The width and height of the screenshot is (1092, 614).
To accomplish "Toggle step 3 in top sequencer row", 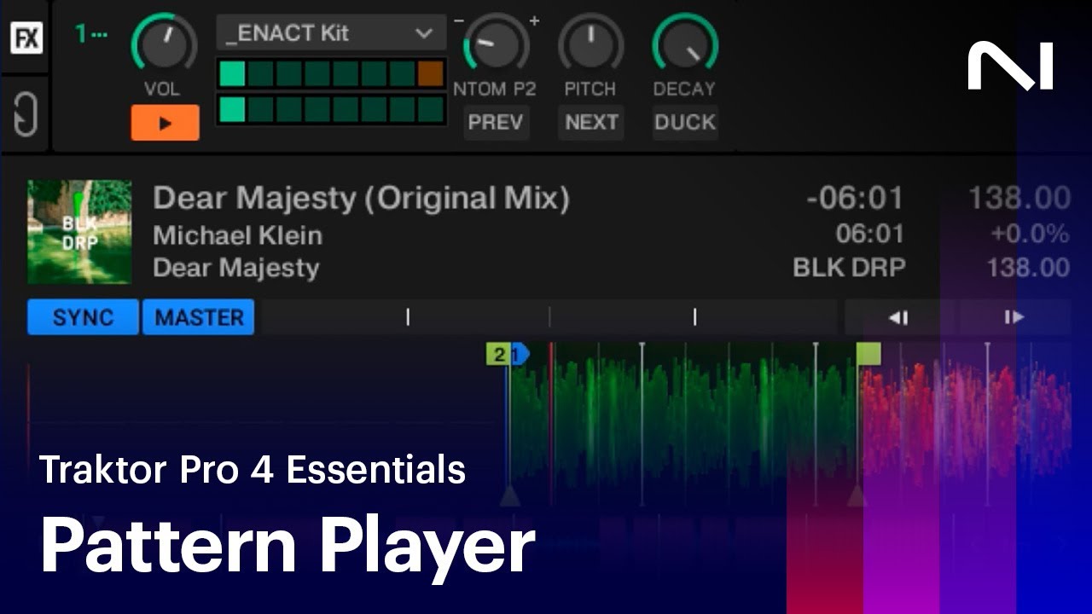I will 289,74.
